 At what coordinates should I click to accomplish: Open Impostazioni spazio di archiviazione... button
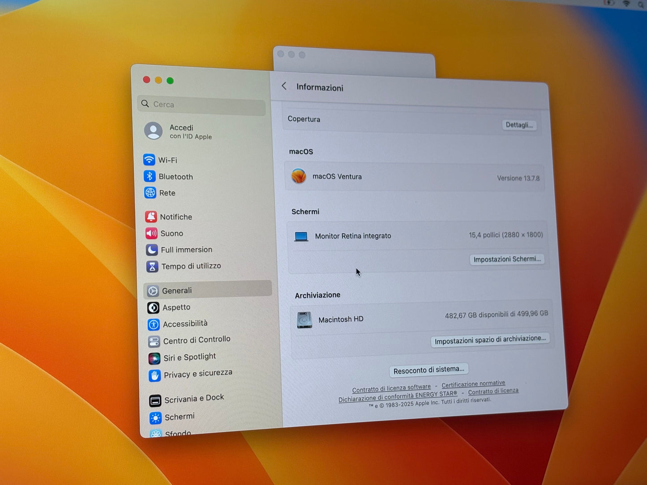[x=490, y=340]
